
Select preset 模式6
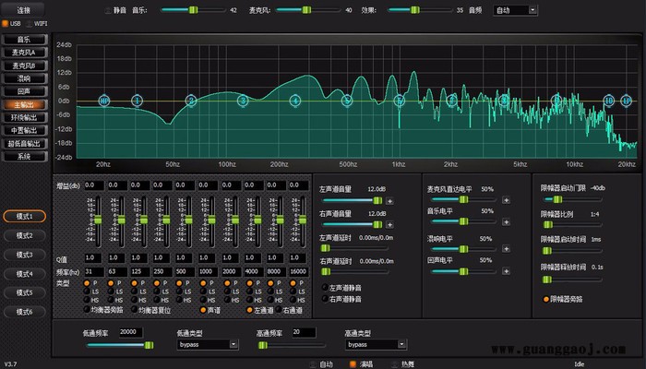point(24,312)
